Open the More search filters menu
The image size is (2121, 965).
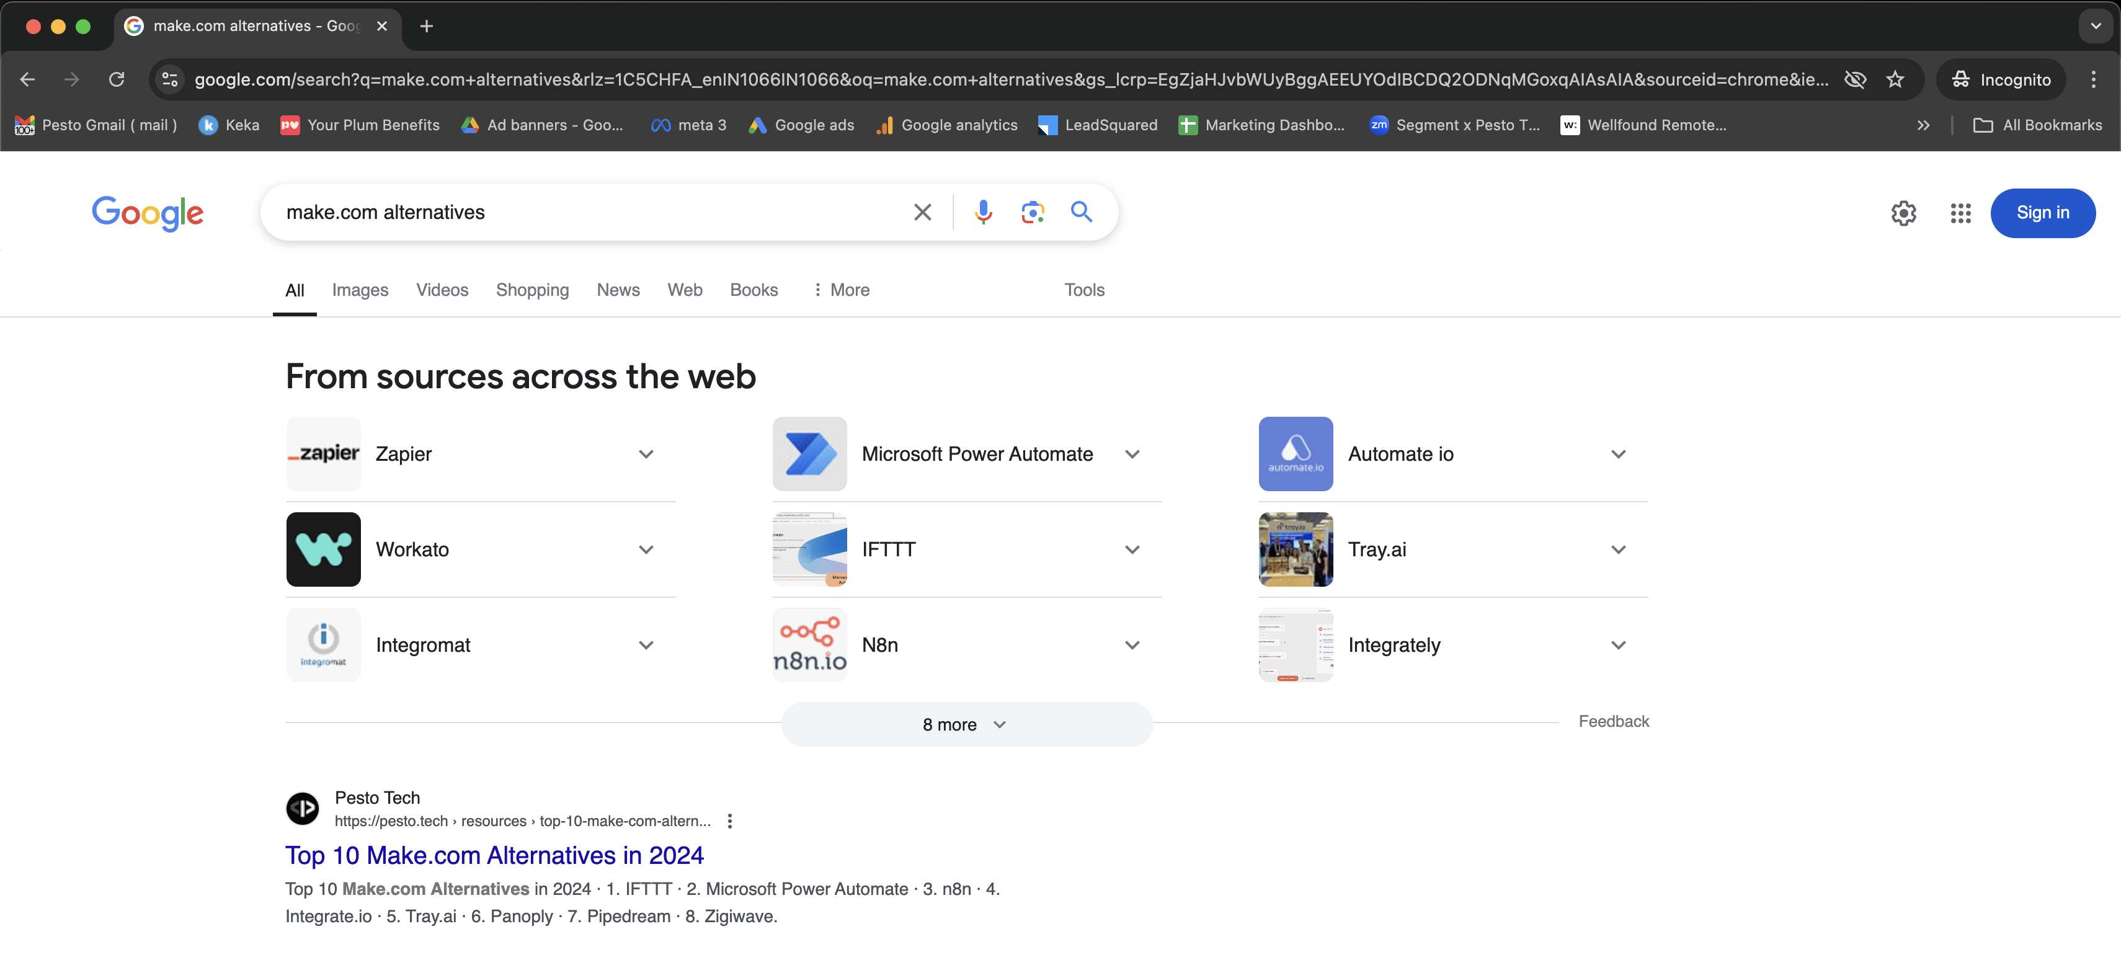841,290
